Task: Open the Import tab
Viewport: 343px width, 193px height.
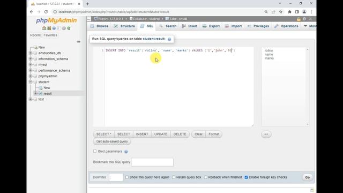Action: [x=234, y=26]
